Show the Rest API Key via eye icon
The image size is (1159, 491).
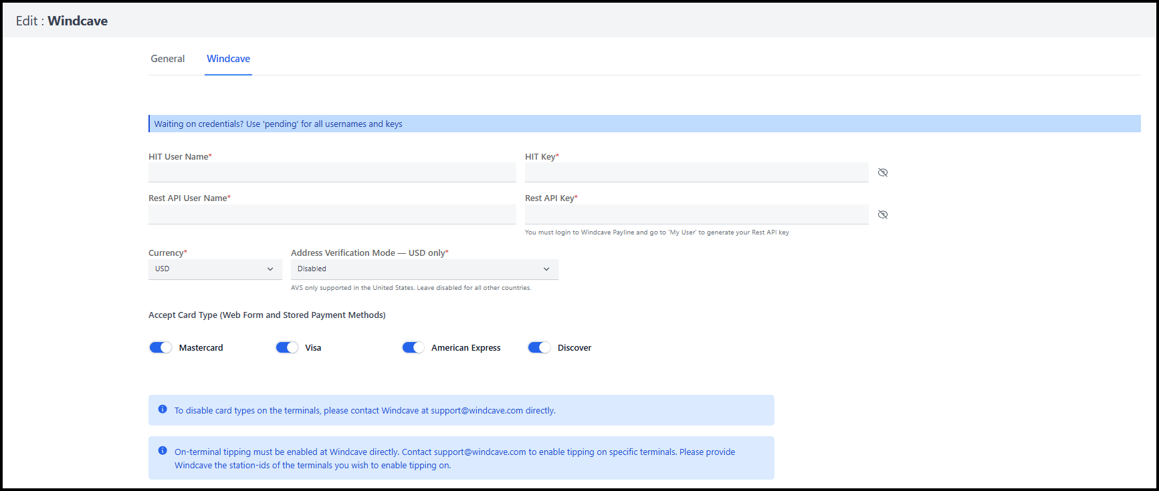pyautogui.click(x=883, y=214)
